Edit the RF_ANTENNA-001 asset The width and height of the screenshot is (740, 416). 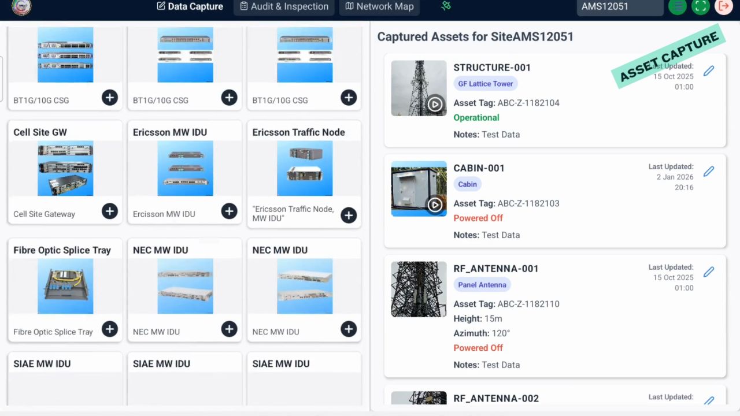coord(709,272)
